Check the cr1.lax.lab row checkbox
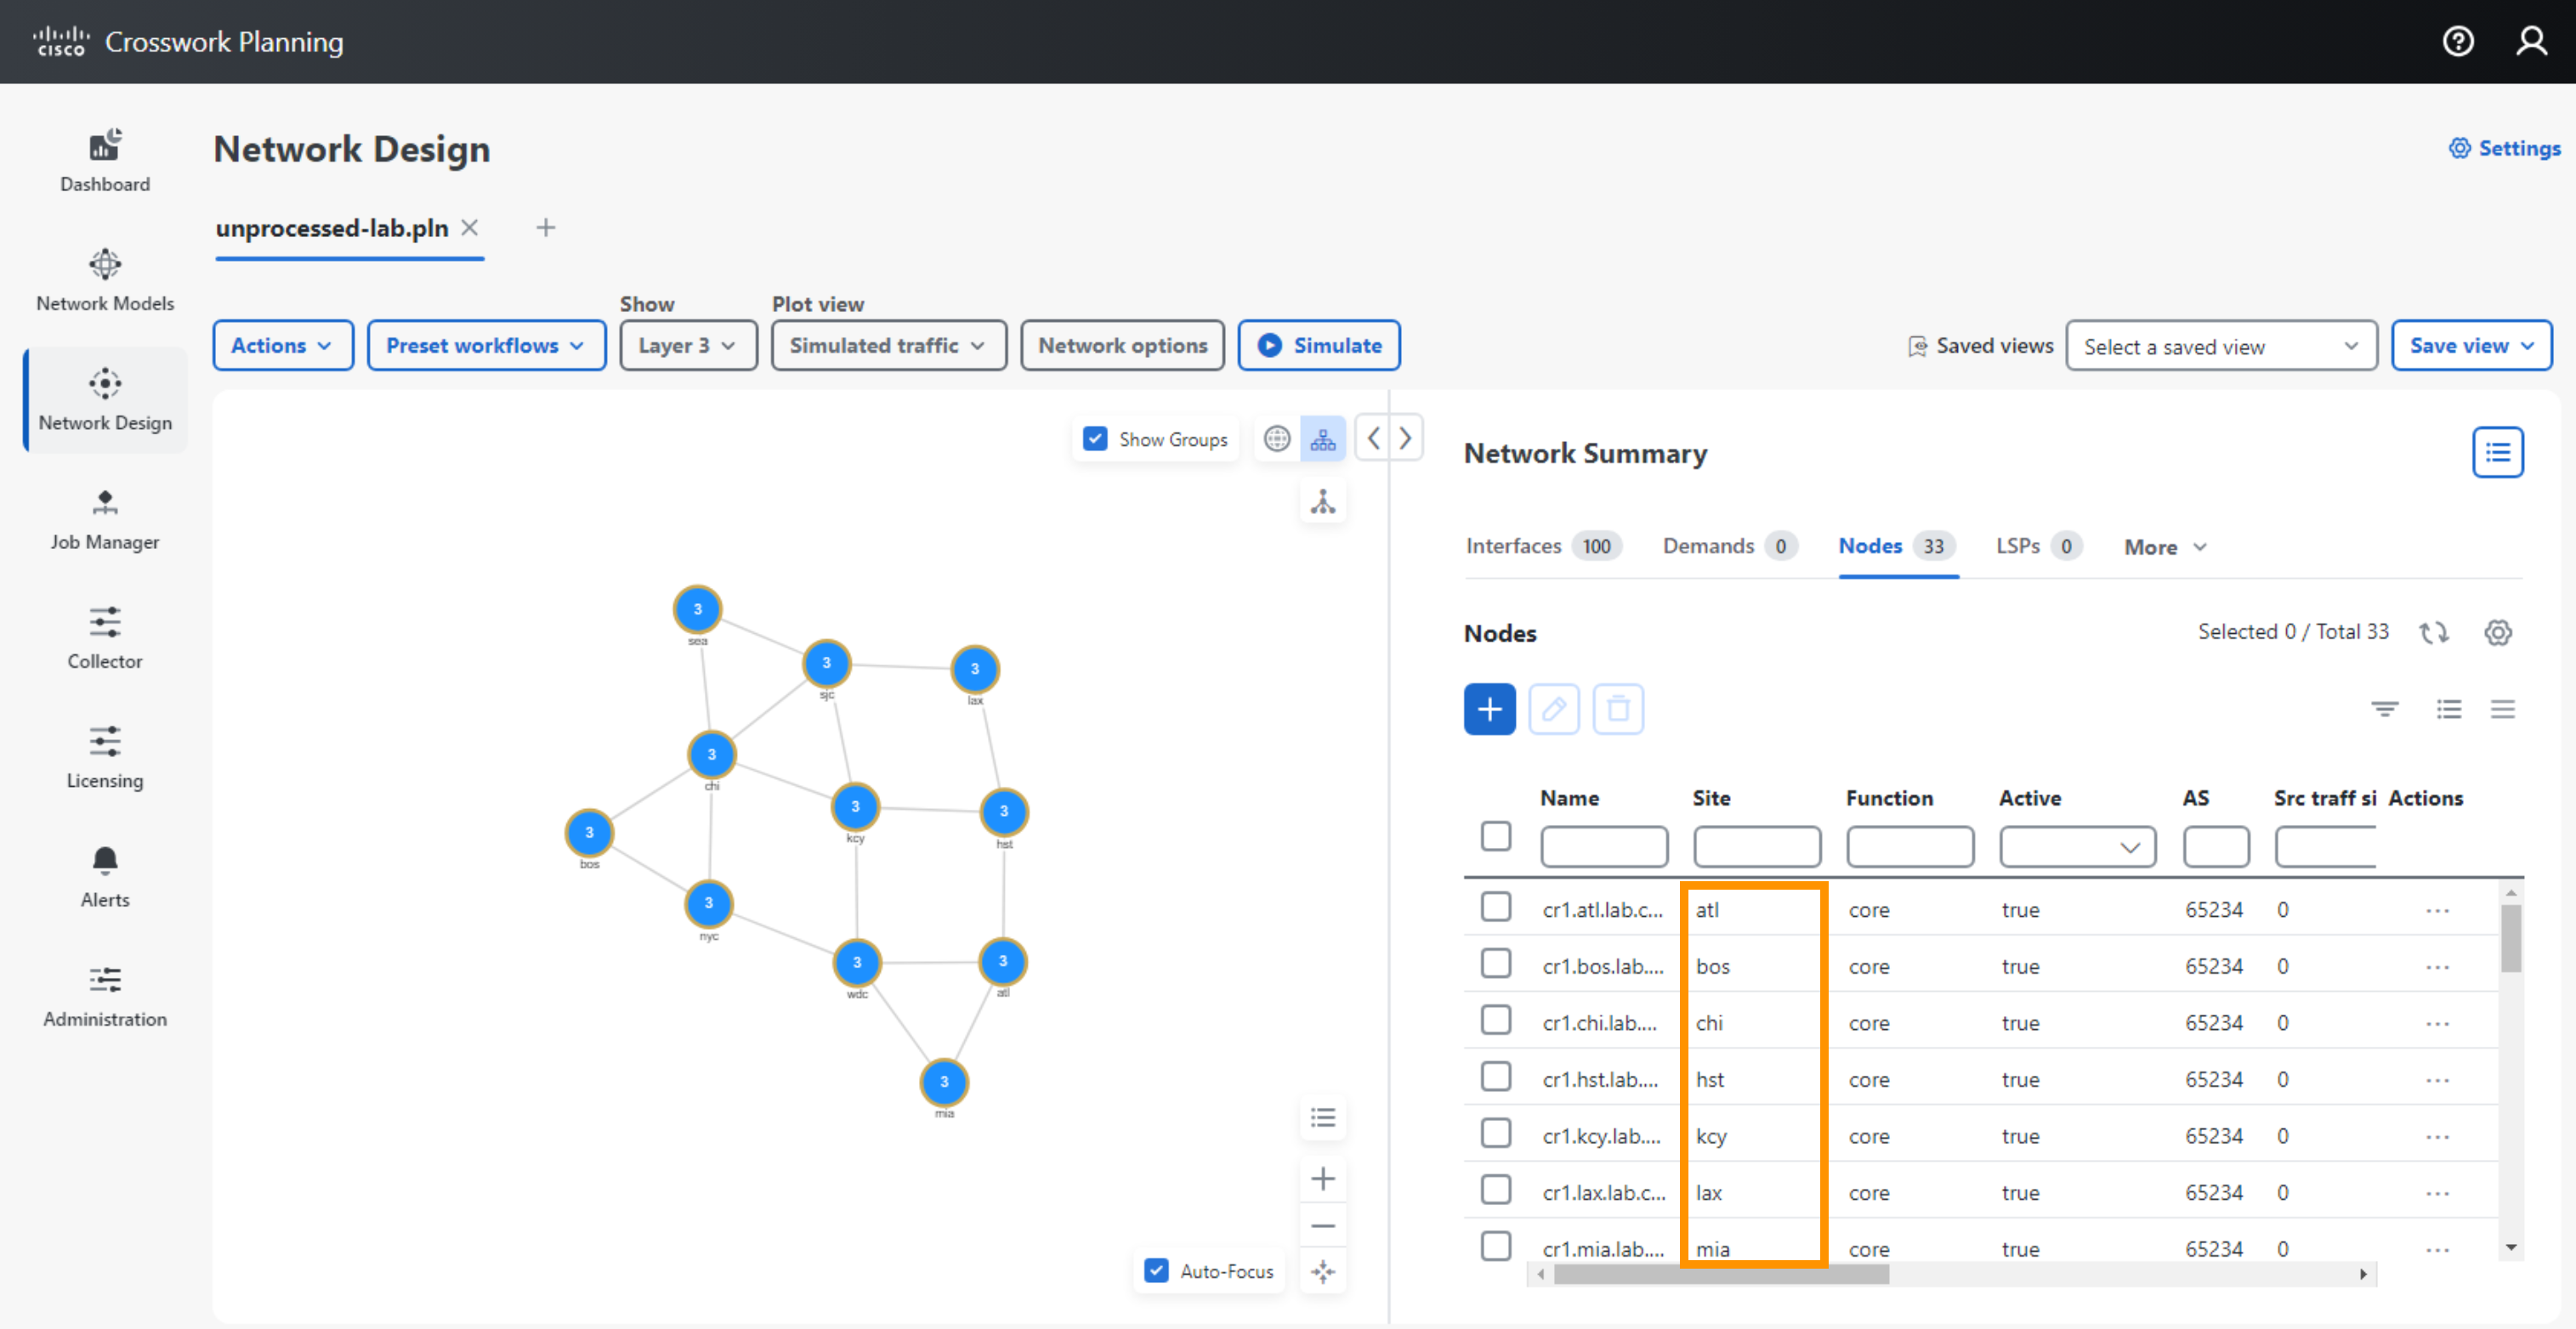Image resolution: width=2576 pixels, height=1329 pixels. click(1495, 1190)
